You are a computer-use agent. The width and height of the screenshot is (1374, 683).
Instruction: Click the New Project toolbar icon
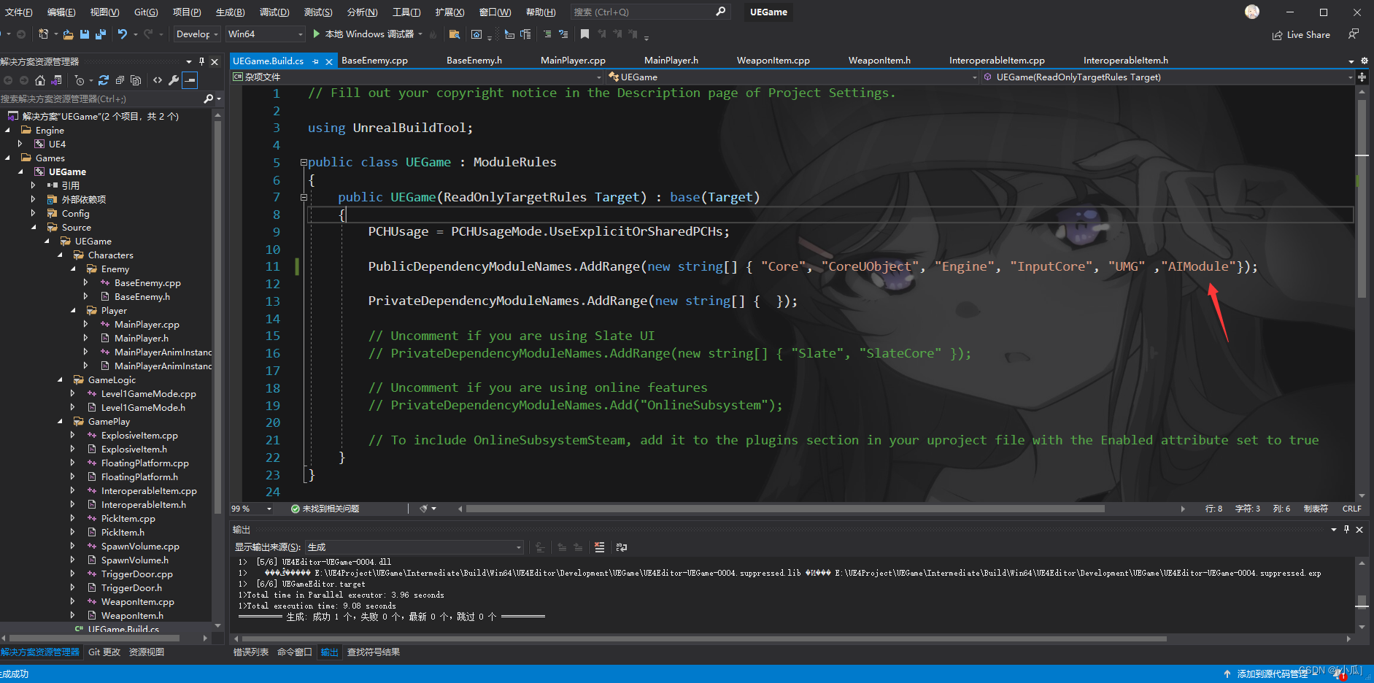pos(44,34)
